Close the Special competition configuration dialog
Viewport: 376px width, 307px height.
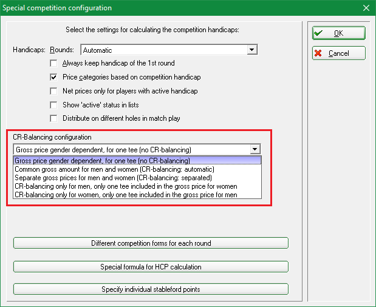coord(366,8)
